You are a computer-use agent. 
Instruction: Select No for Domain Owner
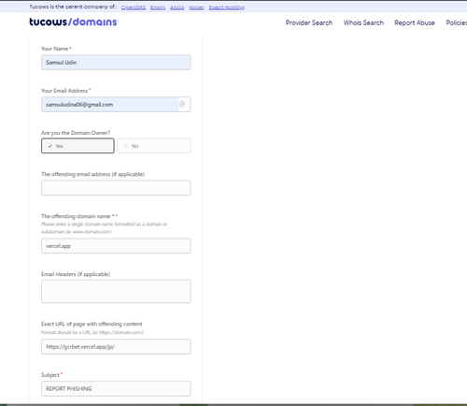pyautogui.click(x=154, y=146)
